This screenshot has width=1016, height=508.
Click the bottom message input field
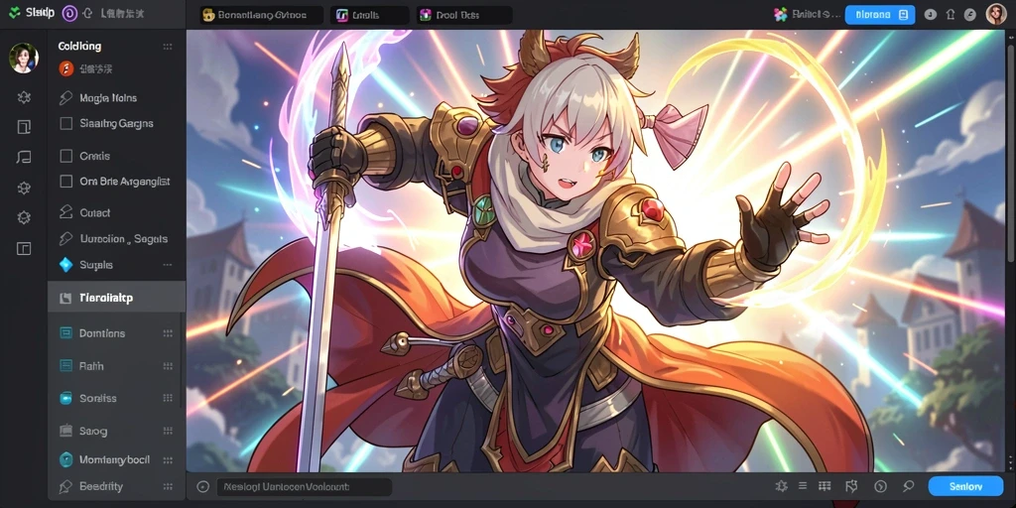[304, 486]
